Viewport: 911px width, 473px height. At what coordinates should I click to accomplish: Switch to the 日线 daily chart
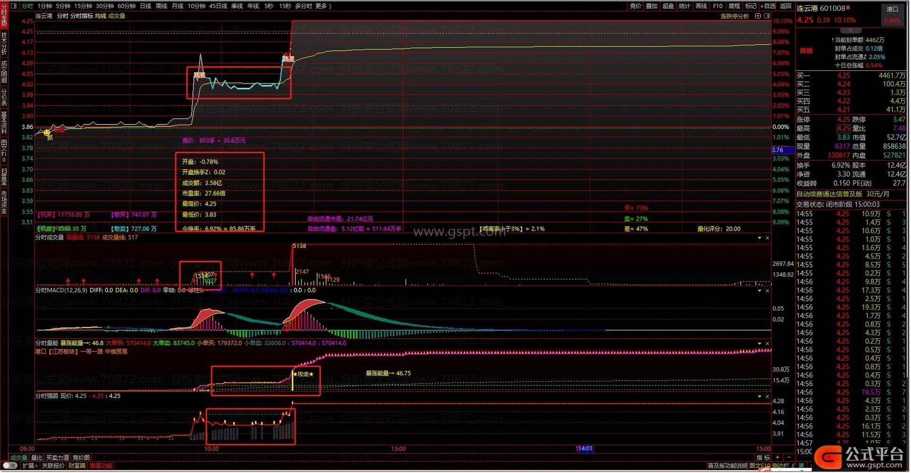point(146,6)
